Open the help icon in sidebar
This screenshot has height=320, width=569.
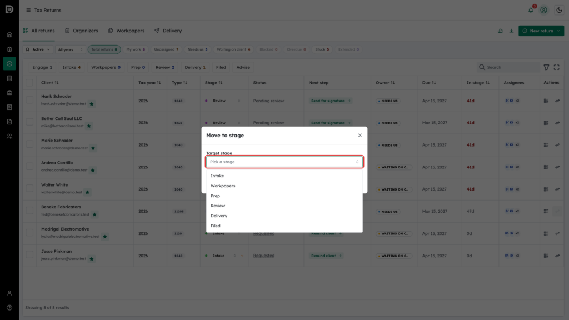9,308
